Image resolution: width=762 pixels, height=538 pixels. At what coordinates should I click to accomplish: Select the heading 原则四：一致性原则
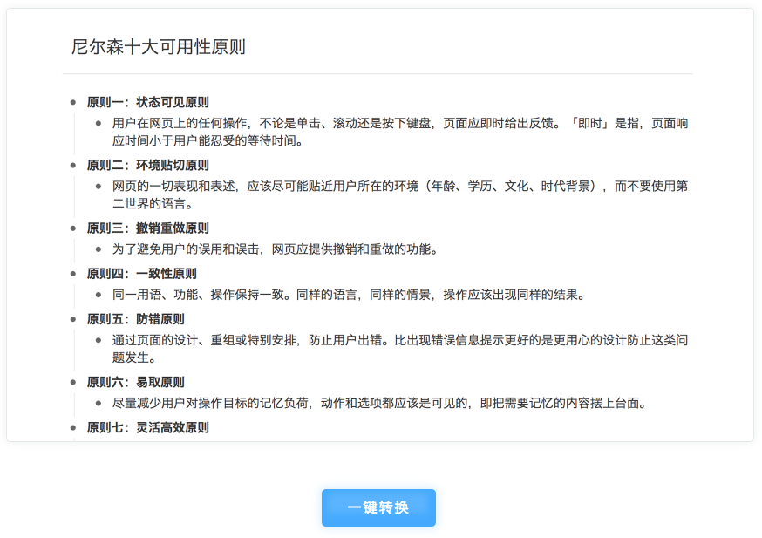141,274
